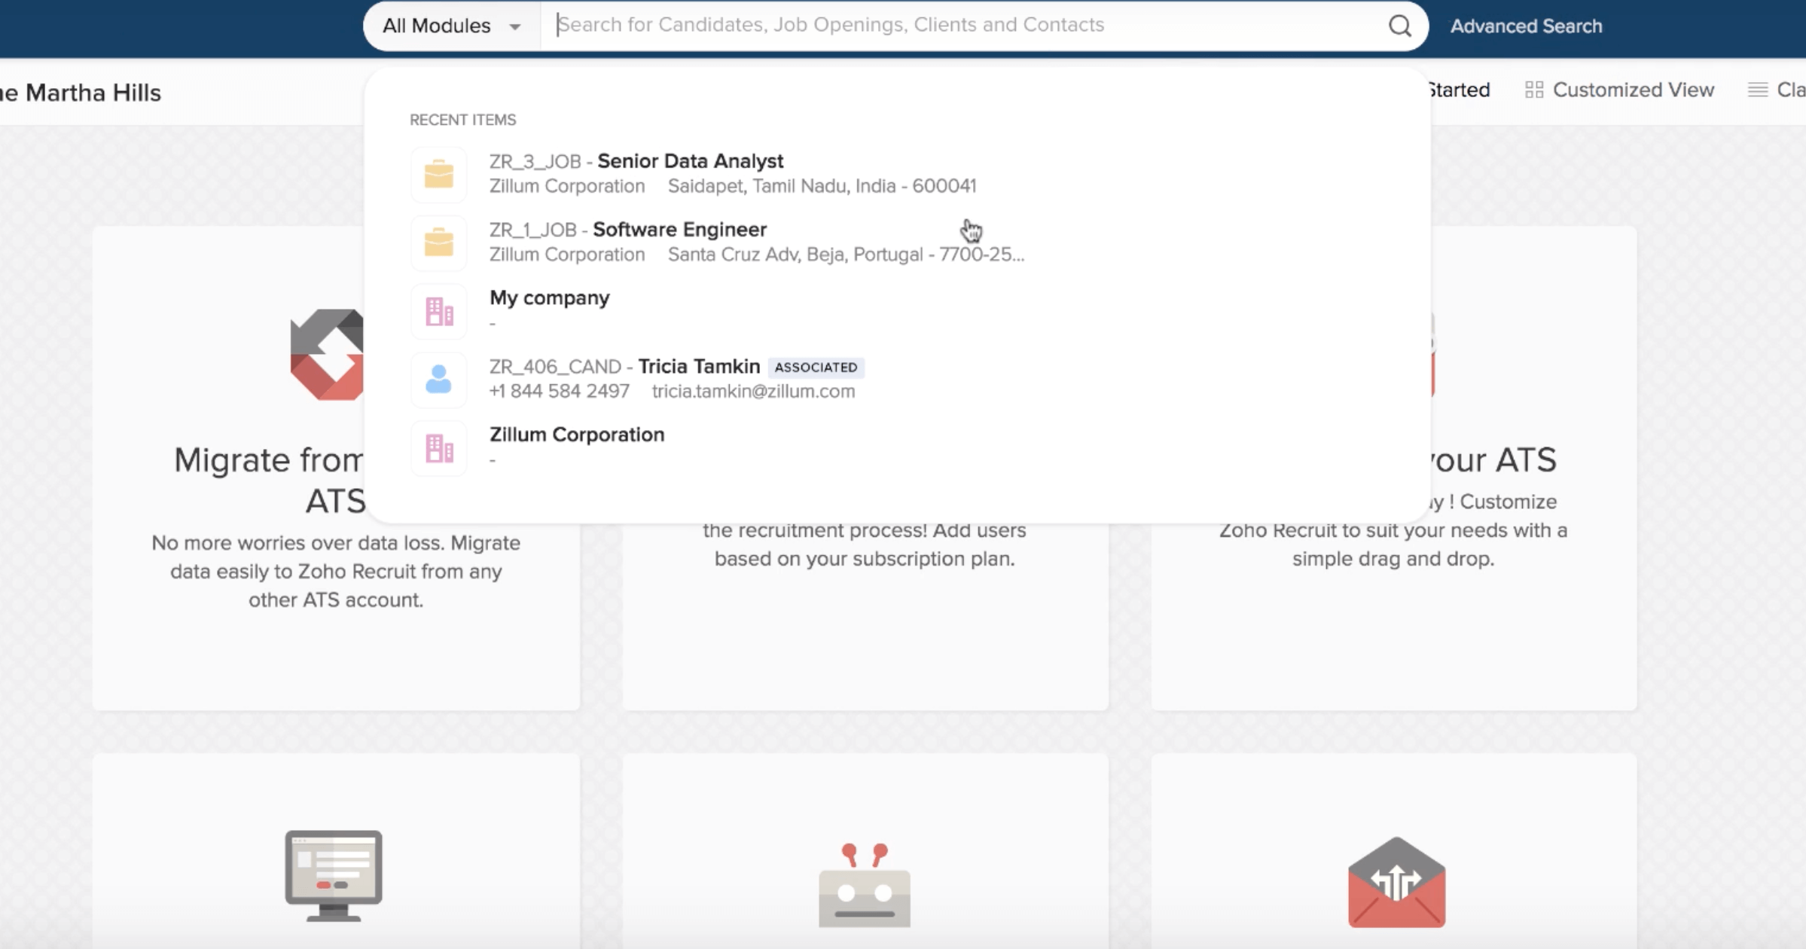Click building icon beside Zillum Corporation
This screenshot has width=1806, height=949.
pos(438,448)
